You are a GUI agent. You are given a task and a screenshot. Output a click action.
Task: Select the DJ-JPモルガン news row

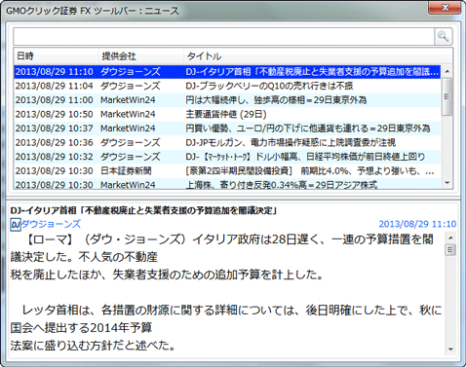click(227, 142)
